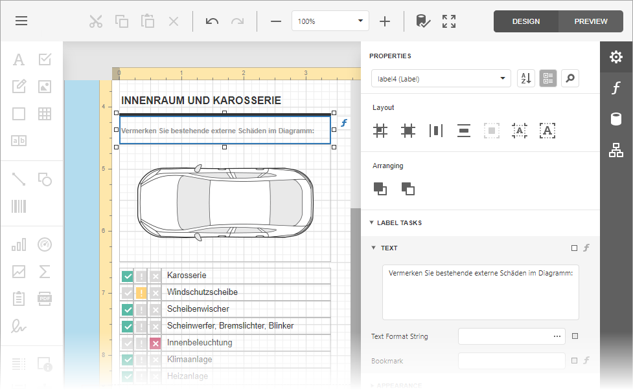This screenshot has width=633, height=390.
Task: Click the Cut scissors icon
Action: (x=96, y=21)
